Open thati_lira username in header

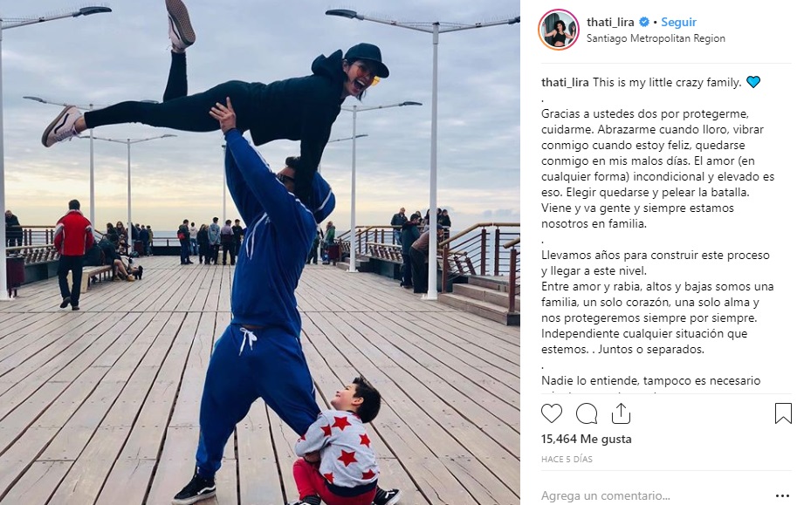[610, 22]
